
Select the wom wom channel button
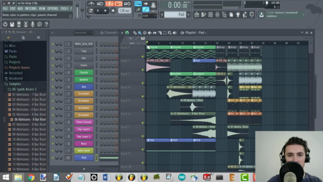84,151
